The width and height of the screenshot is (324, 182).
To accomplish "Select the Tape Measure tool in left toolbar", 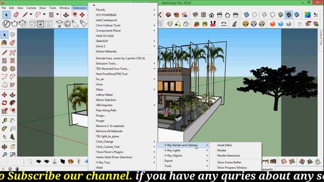I will [x=5, y=120].
